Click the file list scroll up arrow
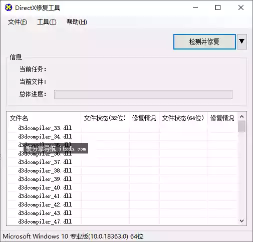Screen dimensions: 253x242 (241, 116)
